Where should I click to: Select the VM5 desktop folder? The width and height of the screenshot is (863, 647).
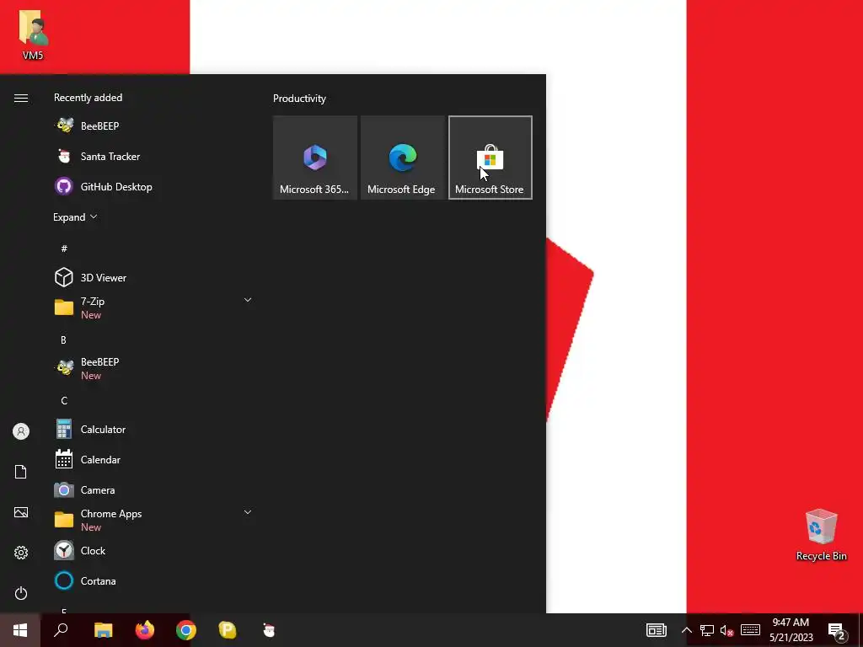[33, 34]
